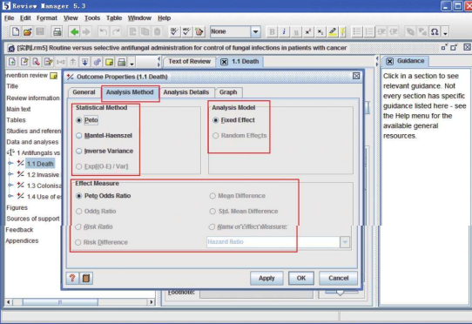Click the Superscript icon
Image resolution: width=472 pixels, height=324 pixels.
click(x=308, y=31)
